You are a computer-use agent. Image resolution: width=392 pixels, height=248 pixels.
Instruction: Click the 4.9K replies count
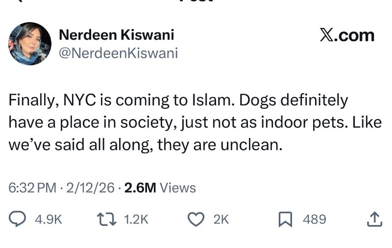pyautogui.click(x=49, y=219)
